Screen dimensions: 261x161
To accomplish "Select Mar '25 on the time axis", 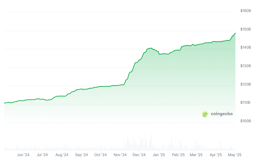I will [x=196, y=155].
